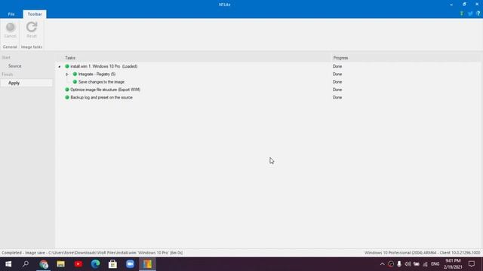Expand the Integrate - Registry (5) node
483x271 pixels.
click(x=67, y=74)
